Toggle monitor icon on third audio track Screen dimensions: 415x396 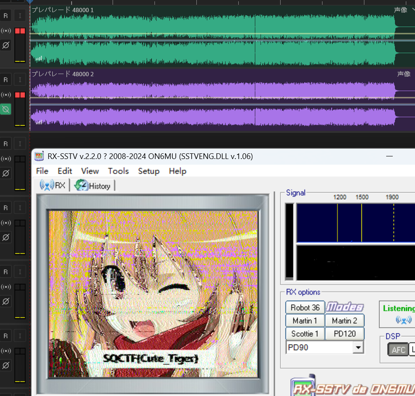click(6, 159)
